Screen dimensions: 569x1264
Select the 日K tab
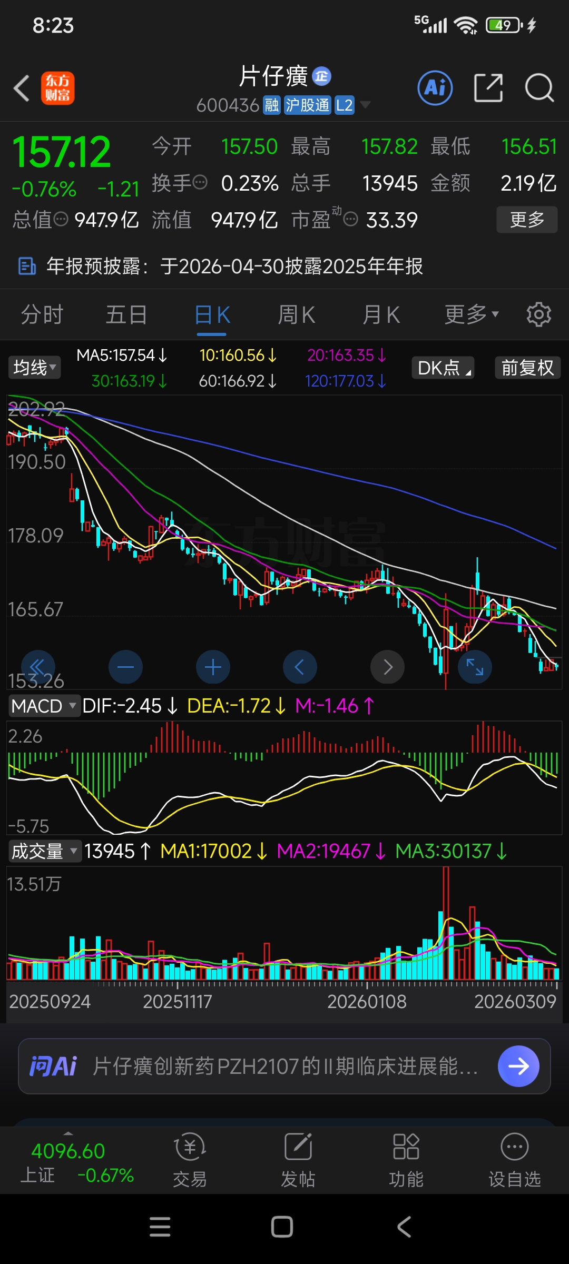point(212,314)
